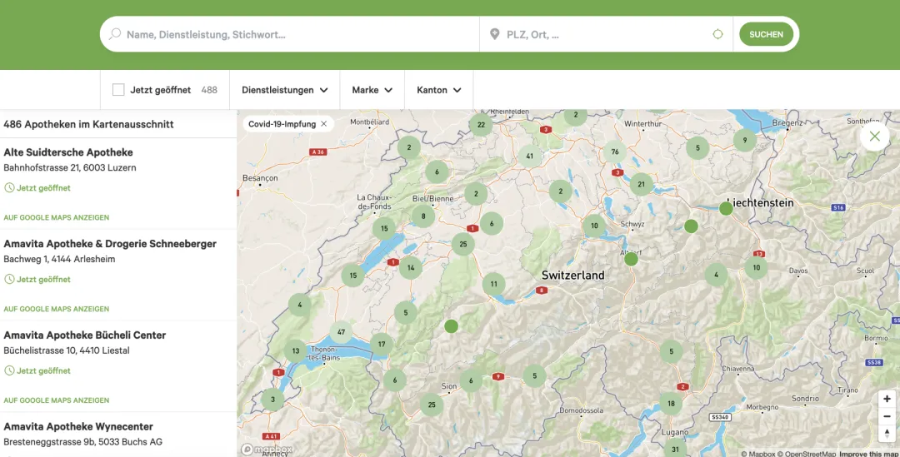Reset map bearing with compass button
Viewport: 900px width, 457px height.
coord(887,433)
